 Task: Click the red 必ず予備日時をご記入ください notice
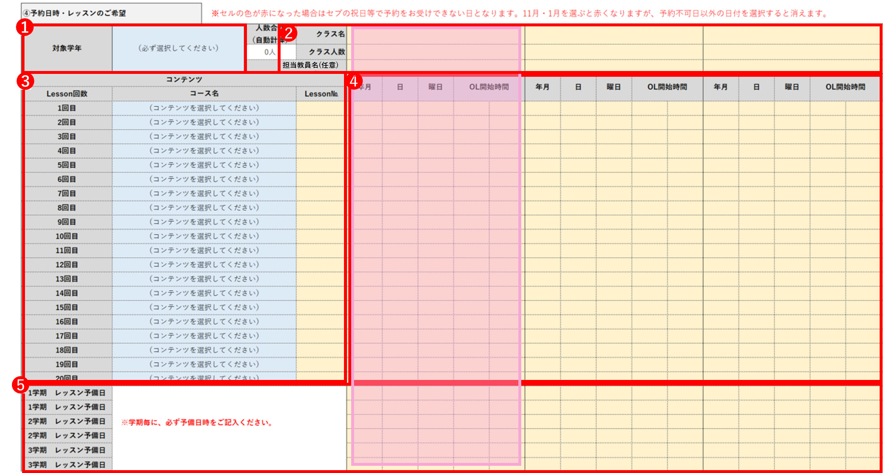tap(197, 423)
